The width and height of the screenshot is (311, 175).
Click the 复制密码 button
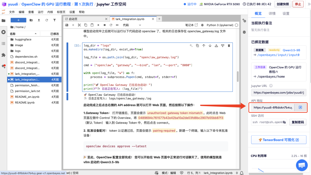click(x=298, y=122)
